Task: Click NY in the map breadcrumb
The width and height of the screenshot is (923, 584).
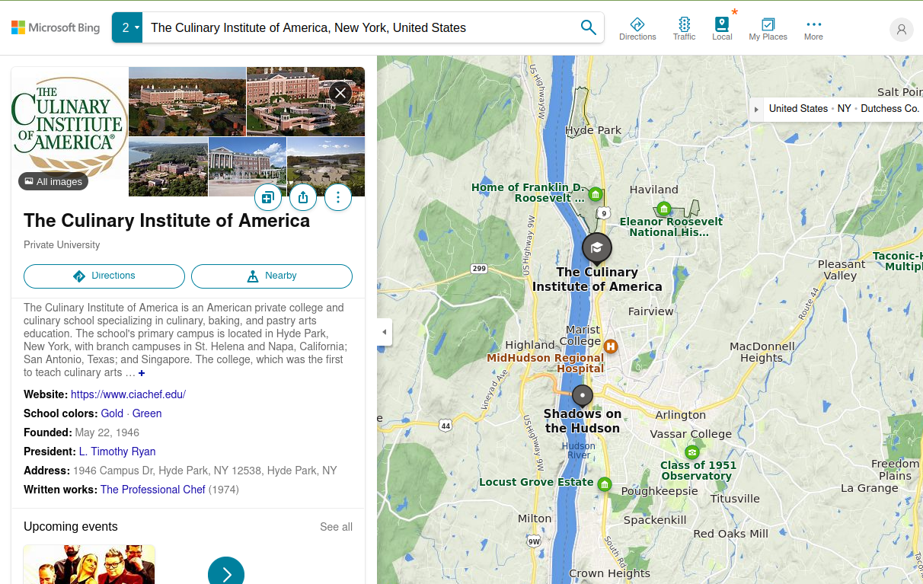Action: click(x=844, y=109)
